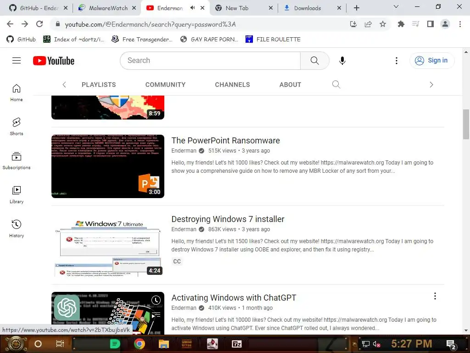Open ABOUT channel tab
Screen dimensions: 470x353
coord(290,85)
